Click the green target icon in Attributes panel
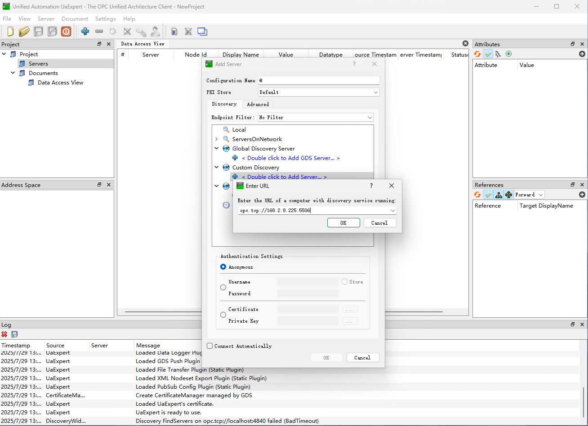 point(508,54)
